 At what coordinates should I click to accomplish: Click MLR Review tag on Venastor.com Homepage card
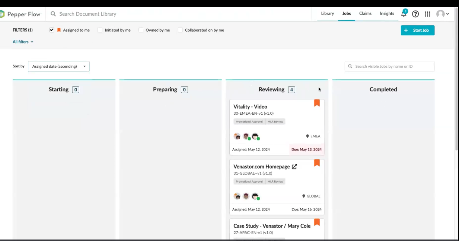[x=275, y=181]
